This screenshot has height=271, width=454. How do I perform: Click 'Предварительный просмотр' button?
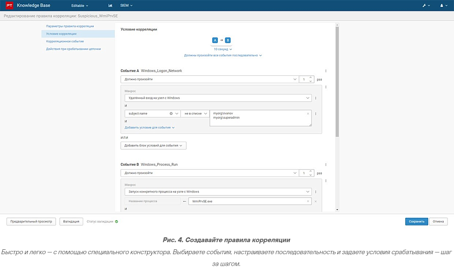(31, 222)
